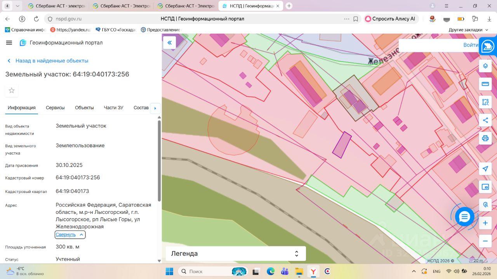
Task: Zoom in the map with plus button
Action: pos(485,223)
